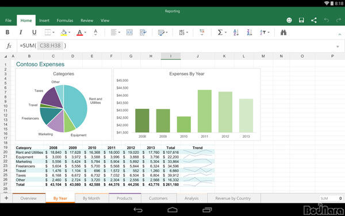Open the fill color bucket

[x=64, y=33]
